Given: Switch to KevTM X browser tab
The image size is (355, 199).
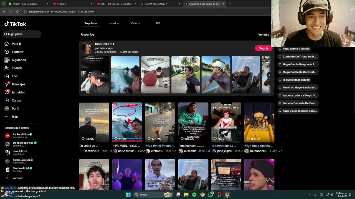Looking at the screenshot, I should click(x=160, y=4).
